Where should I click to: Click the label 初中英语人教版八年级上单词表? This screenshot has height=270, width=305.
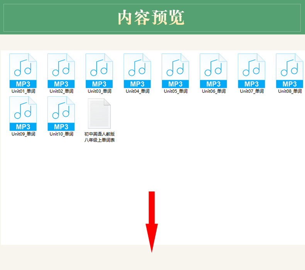(x=99, y=137)
